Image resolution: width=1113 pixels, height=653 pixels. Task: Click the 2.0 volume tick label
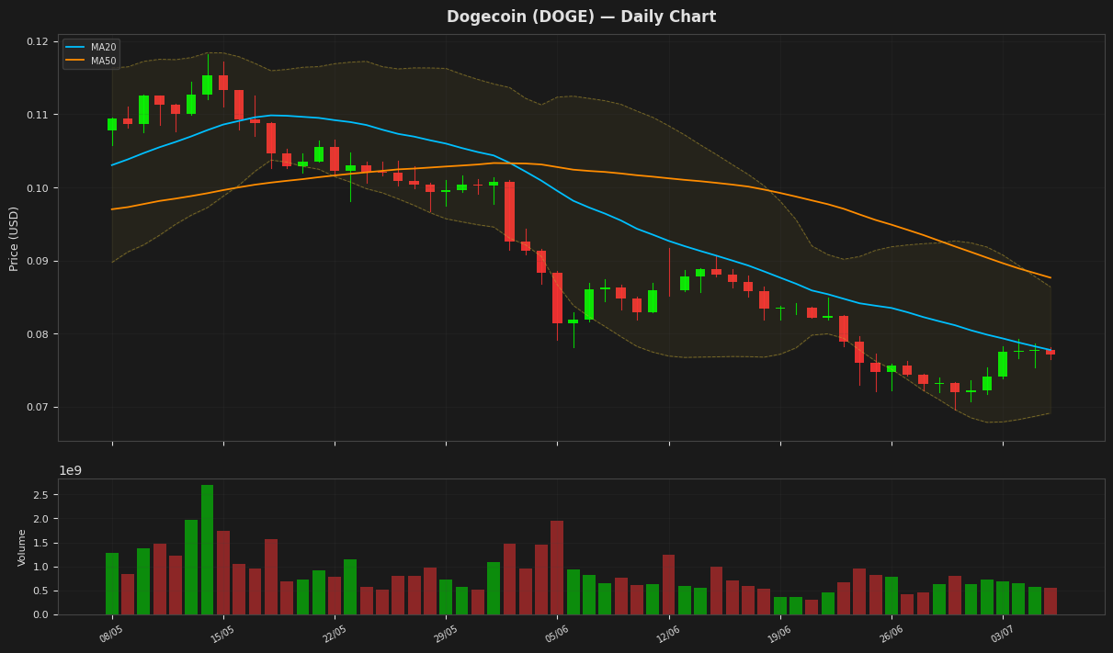click(41, 519)
